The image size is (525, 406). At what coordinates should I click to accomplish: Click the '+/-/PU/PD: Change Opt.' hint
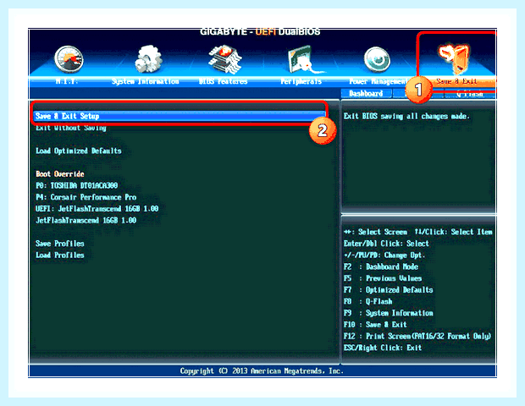pos(384,255)
